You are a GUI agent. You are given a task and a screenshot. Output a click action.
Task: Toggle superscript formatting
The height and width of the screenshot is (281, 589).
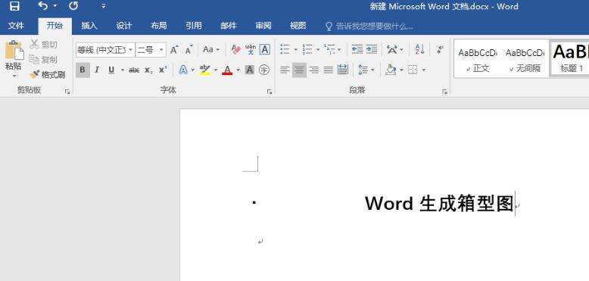pyautogui.click(x=163, y=70)
